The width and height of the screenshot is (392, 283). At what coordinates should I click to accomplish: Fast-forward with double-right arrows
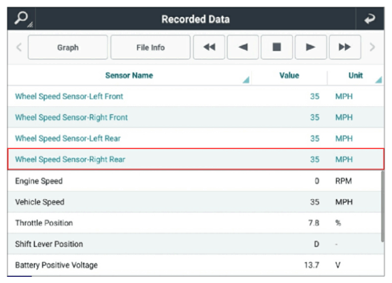(x=345, y=47)
